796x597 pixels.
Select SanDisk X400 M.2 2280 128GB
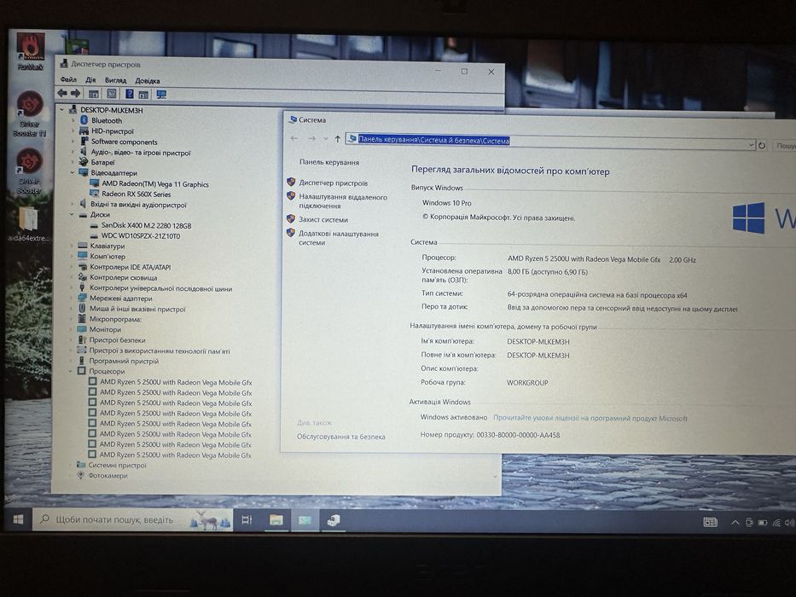(146, 225)
